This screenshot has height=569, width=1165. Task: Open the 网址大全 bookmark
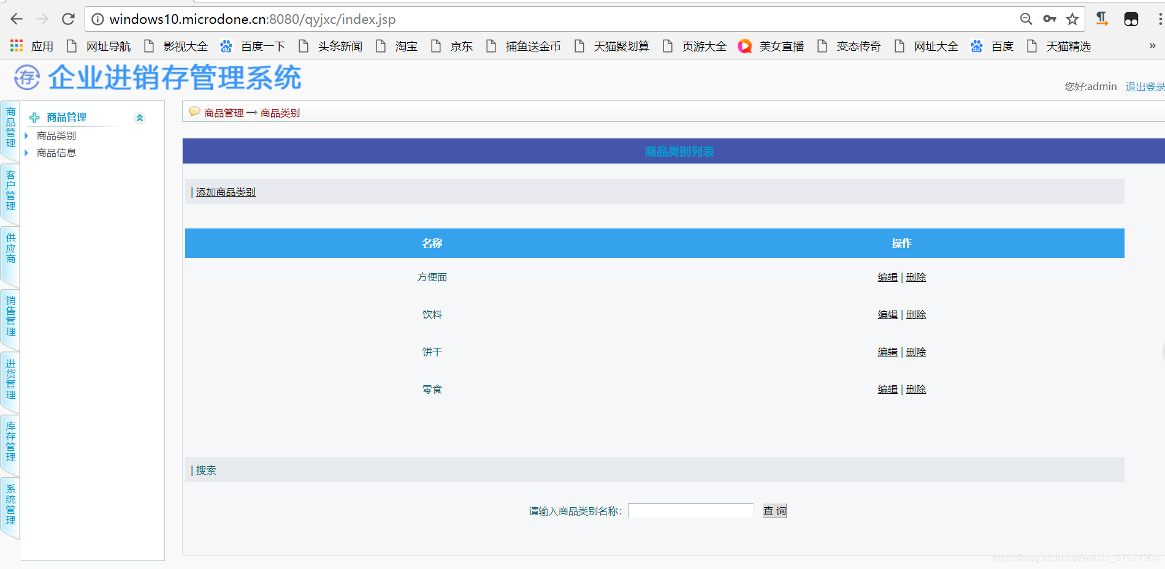[x=926, y=46]
